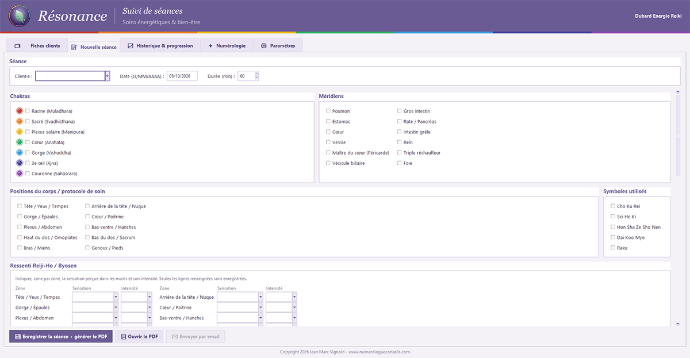Expand the Sensation dropdown for Tête / Yeux / Tempes
Screen dimensions: 690x358
(x=116, y=297)
